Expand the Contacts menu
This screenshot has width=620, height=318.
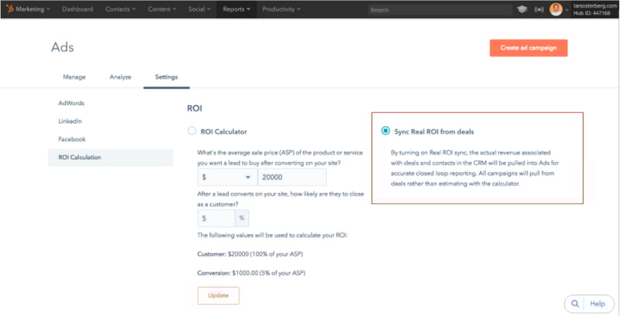click(120, 9)
